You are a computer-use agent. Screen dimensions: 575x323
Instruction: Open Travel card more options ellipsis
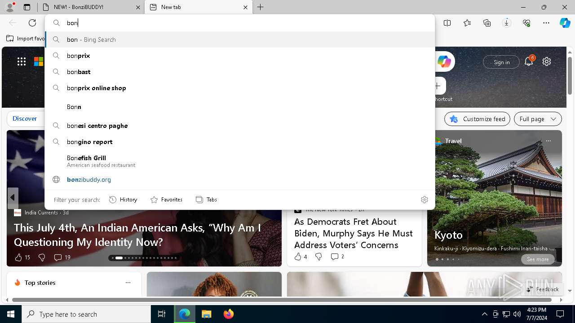(548, 141)
